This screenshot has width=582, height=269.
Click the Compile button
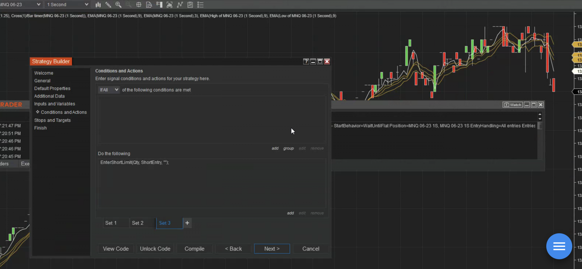(x=195, y=249)
